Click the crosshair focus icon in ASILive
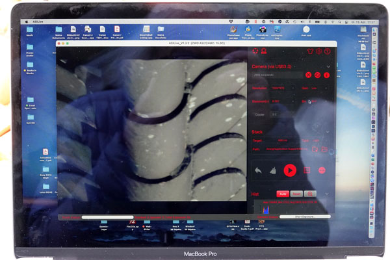 click(255, 51)
